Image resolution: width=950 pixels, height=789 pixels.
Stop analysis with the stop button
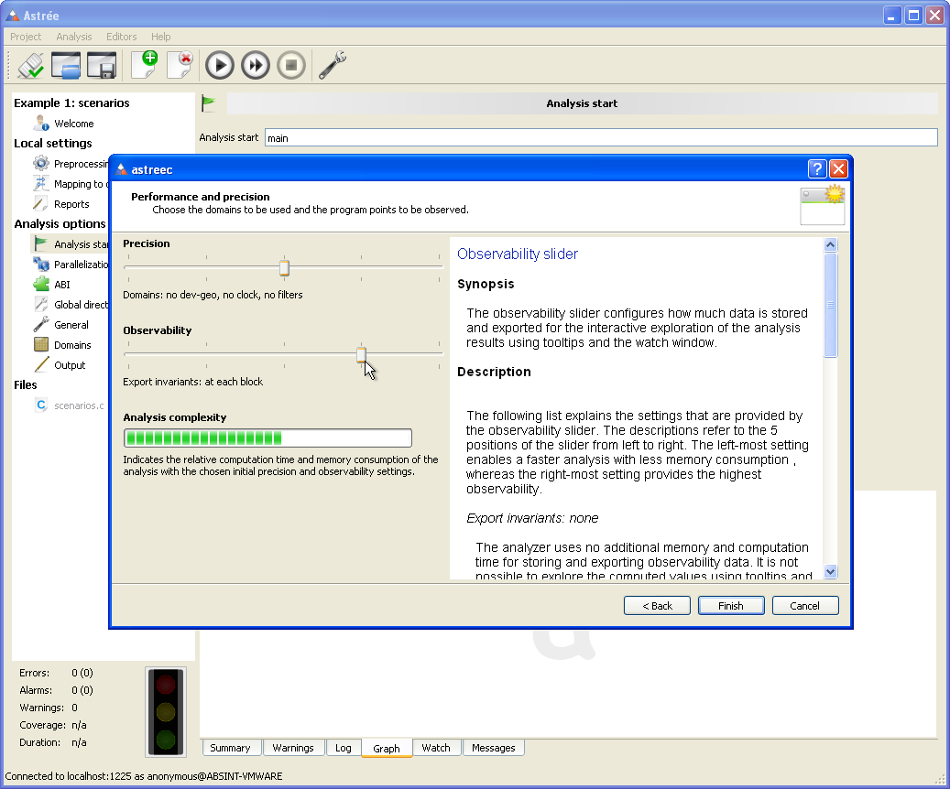[x=291, y=65]
